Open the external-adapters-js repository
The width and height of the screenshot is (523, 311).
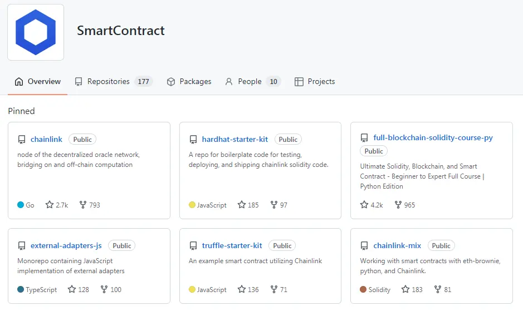pos(66,246)
